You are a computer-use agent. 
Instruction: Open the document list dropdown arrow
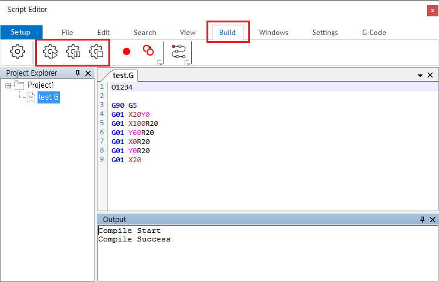[420, 75]
